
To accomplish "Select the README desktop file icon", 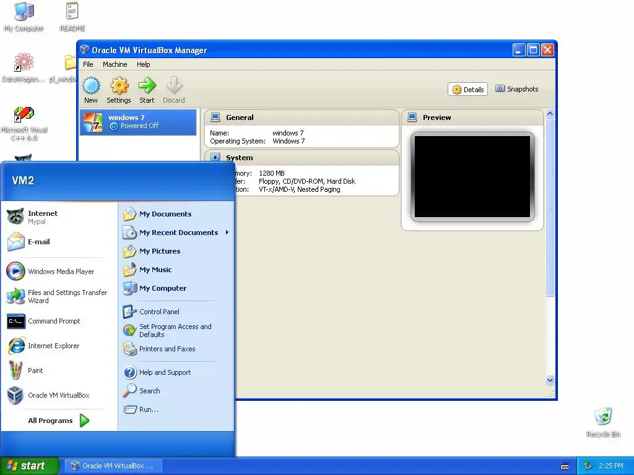I will 72,17.
